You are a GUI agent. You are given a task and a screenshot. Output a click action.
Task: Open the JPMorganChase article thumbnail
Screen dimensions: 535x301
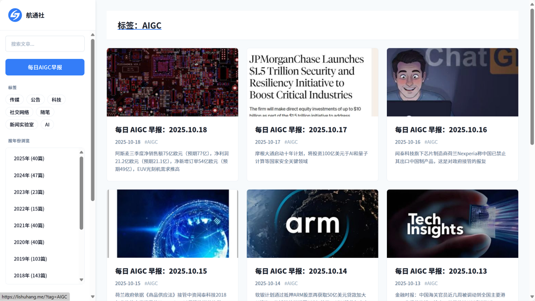click(312, 82)
